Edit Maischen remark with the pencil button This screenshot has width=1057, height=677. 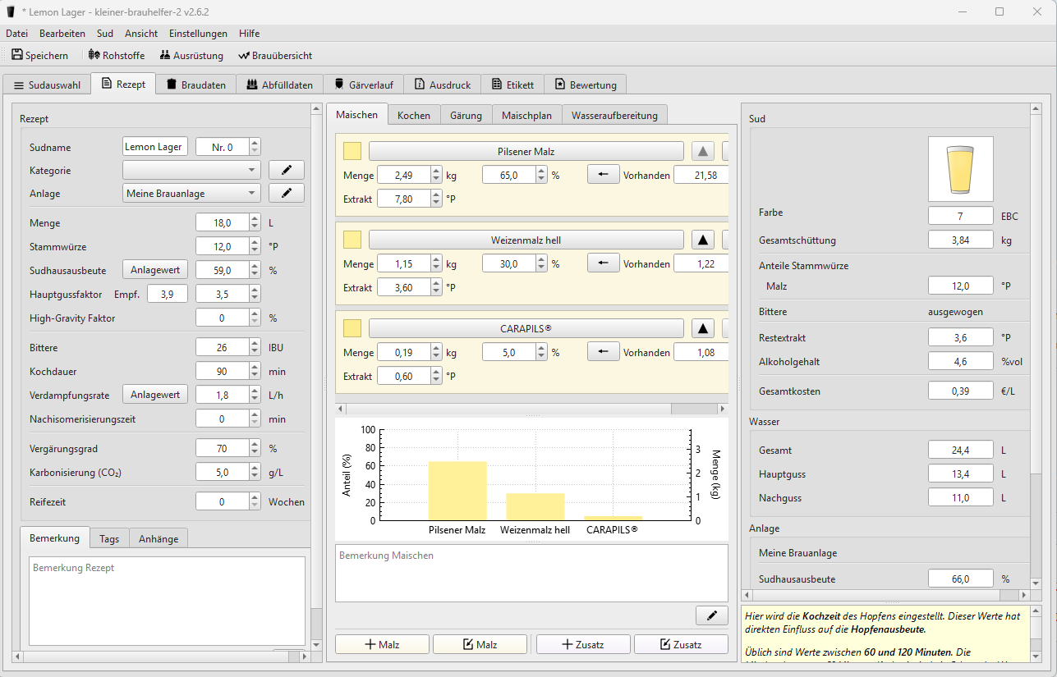[711, 615]
